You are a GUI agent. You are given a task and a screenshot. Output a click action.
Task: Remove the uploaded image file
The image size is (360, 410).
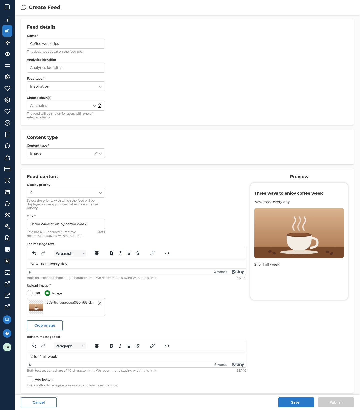[x=100, y=303]
